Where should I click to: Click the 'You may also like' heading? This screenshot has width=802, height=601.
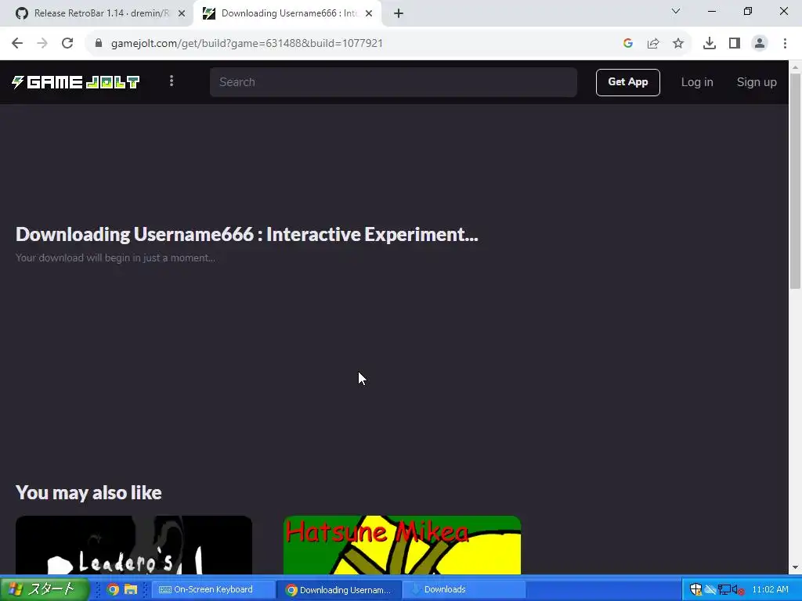click(89, 492)
